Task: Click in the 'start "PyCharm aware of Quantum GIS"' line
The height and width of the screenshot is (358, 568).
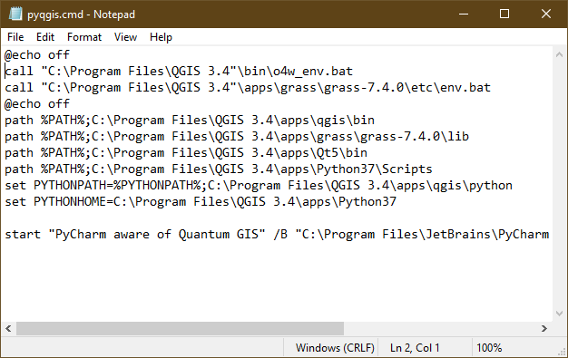Action: pos(277,234)
